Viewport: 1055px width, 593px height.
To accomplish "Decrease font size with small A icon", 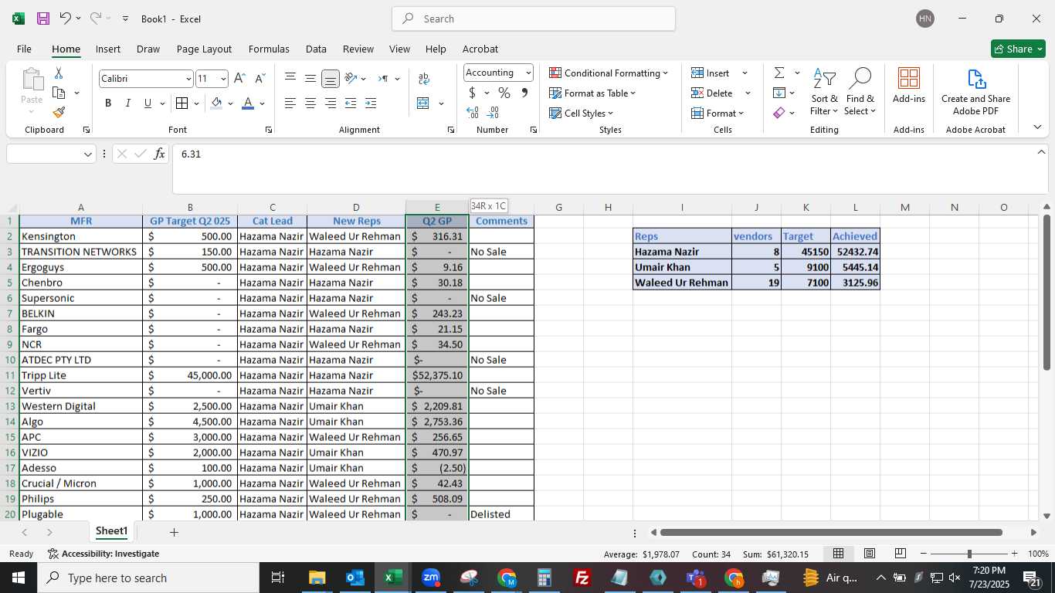I will 260,79.
